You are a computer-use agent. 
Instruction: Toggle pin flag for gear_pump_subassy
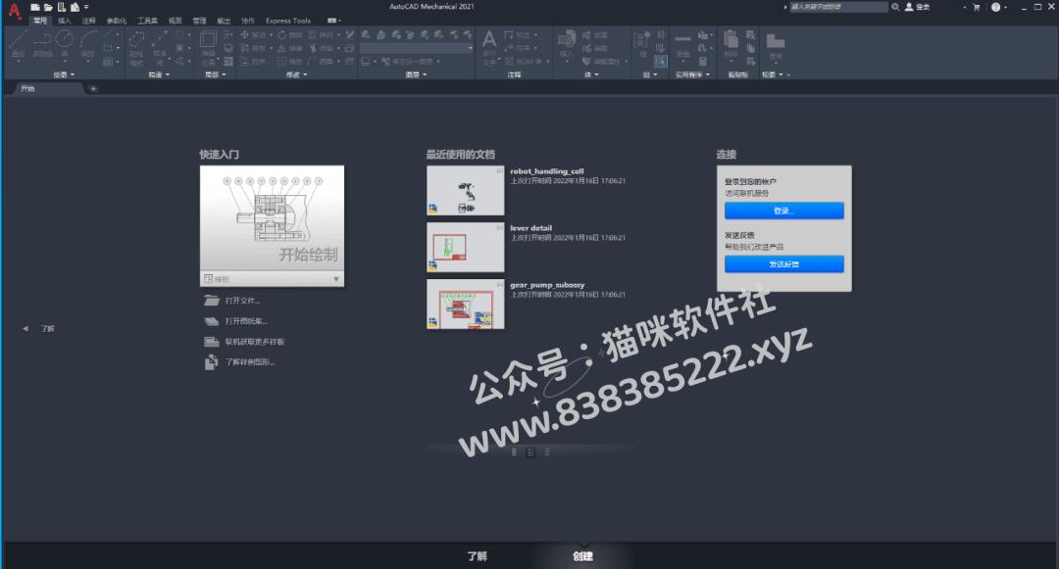500,284
